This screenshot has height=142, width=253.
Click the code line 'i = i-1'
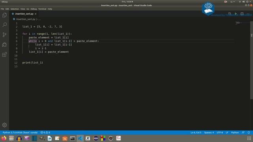pos(41,48)
